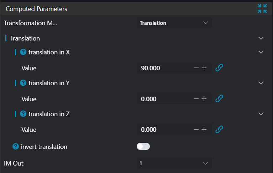Enable the invert translation toggle
This screenshot has height=173, width=273.
(x=143, y=146)
